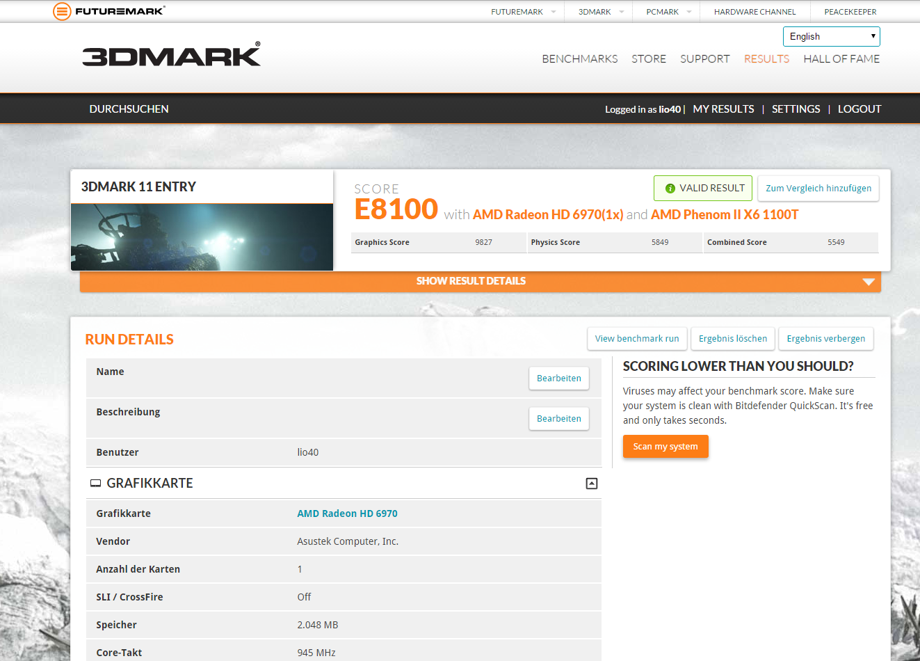Open the Peacekeeper link
The width and height of the screenshot is (920, 661).
[850, 12]
